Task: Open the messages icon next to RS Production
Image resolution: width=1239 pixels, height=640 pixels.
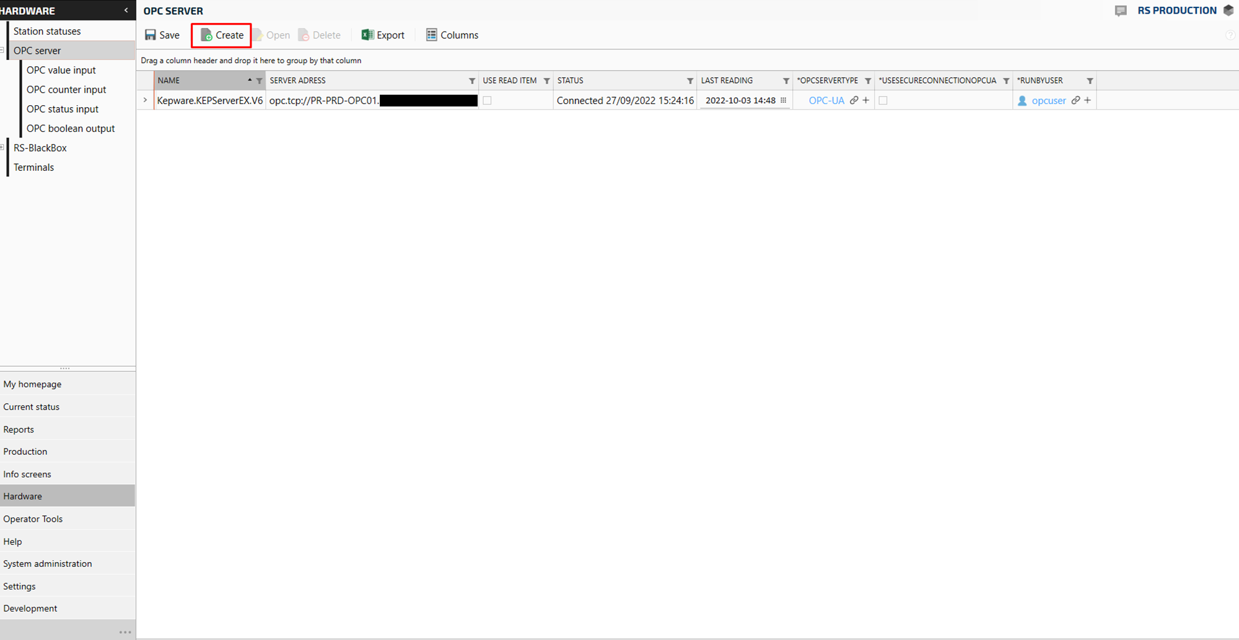Action: (1120, 11)
